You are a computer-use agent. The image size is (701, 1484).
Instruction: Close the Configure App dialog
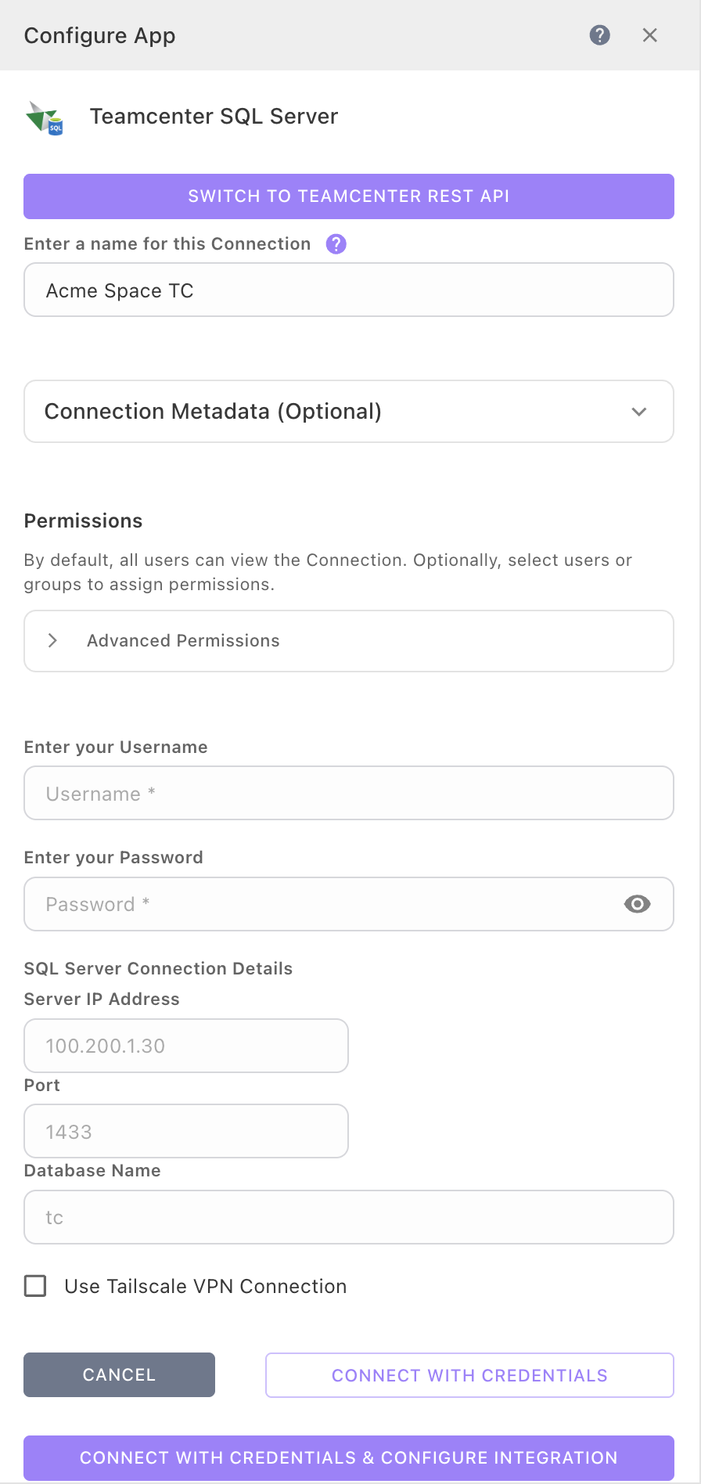pyautogui.click(x=649, y=35)
